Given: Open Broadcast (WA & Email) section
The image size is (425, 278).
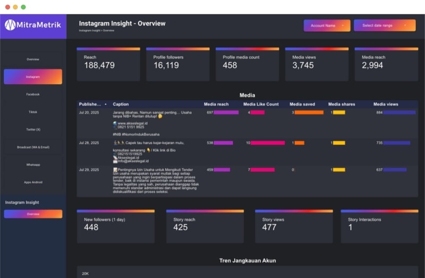Looking at the screenshot, I should [x=33, y=147].
